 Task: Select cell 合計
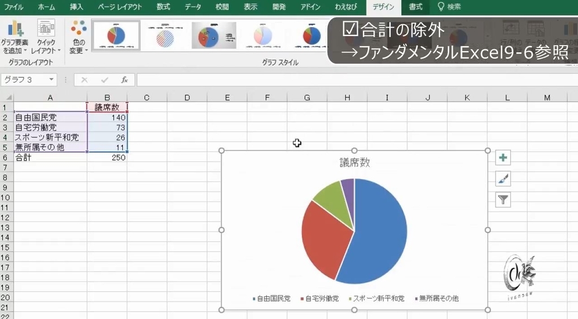coord(50,157)
